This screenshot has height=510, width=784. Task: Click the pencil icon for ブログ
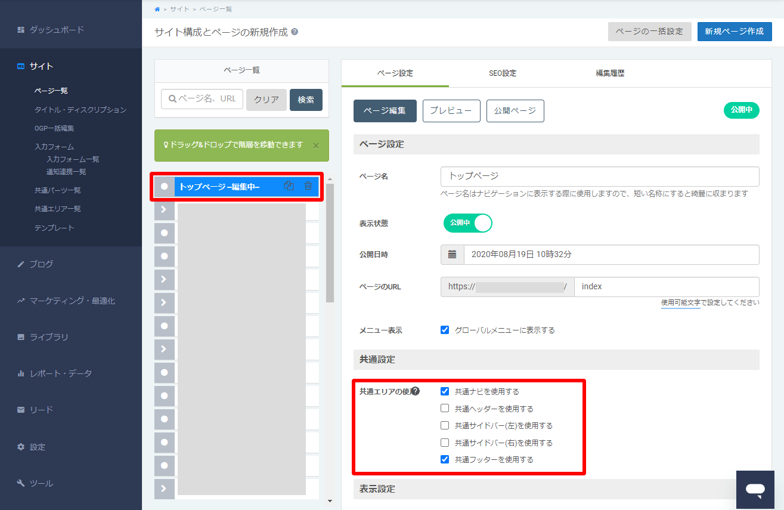click(x=21, y=264)
